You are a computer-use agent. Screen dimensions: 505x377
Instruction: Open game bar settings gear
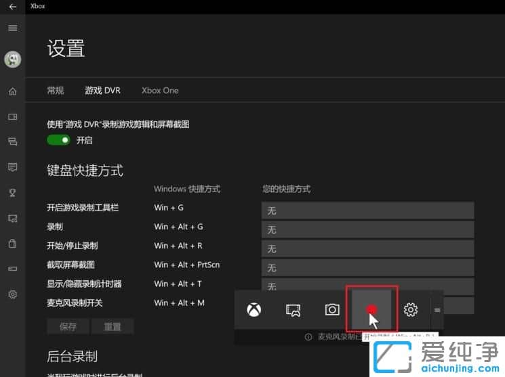click(411, 310)
